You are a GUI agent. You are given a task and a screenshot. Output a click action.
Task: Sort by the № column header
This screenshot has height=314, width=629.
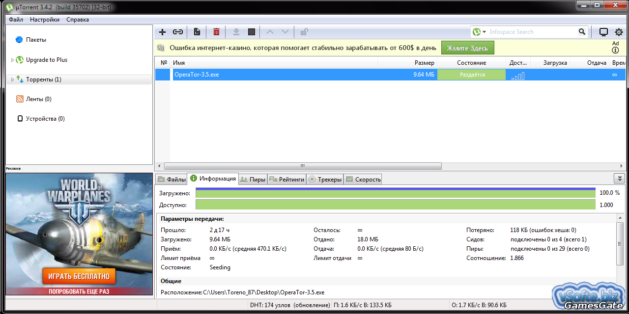[164, 63]
